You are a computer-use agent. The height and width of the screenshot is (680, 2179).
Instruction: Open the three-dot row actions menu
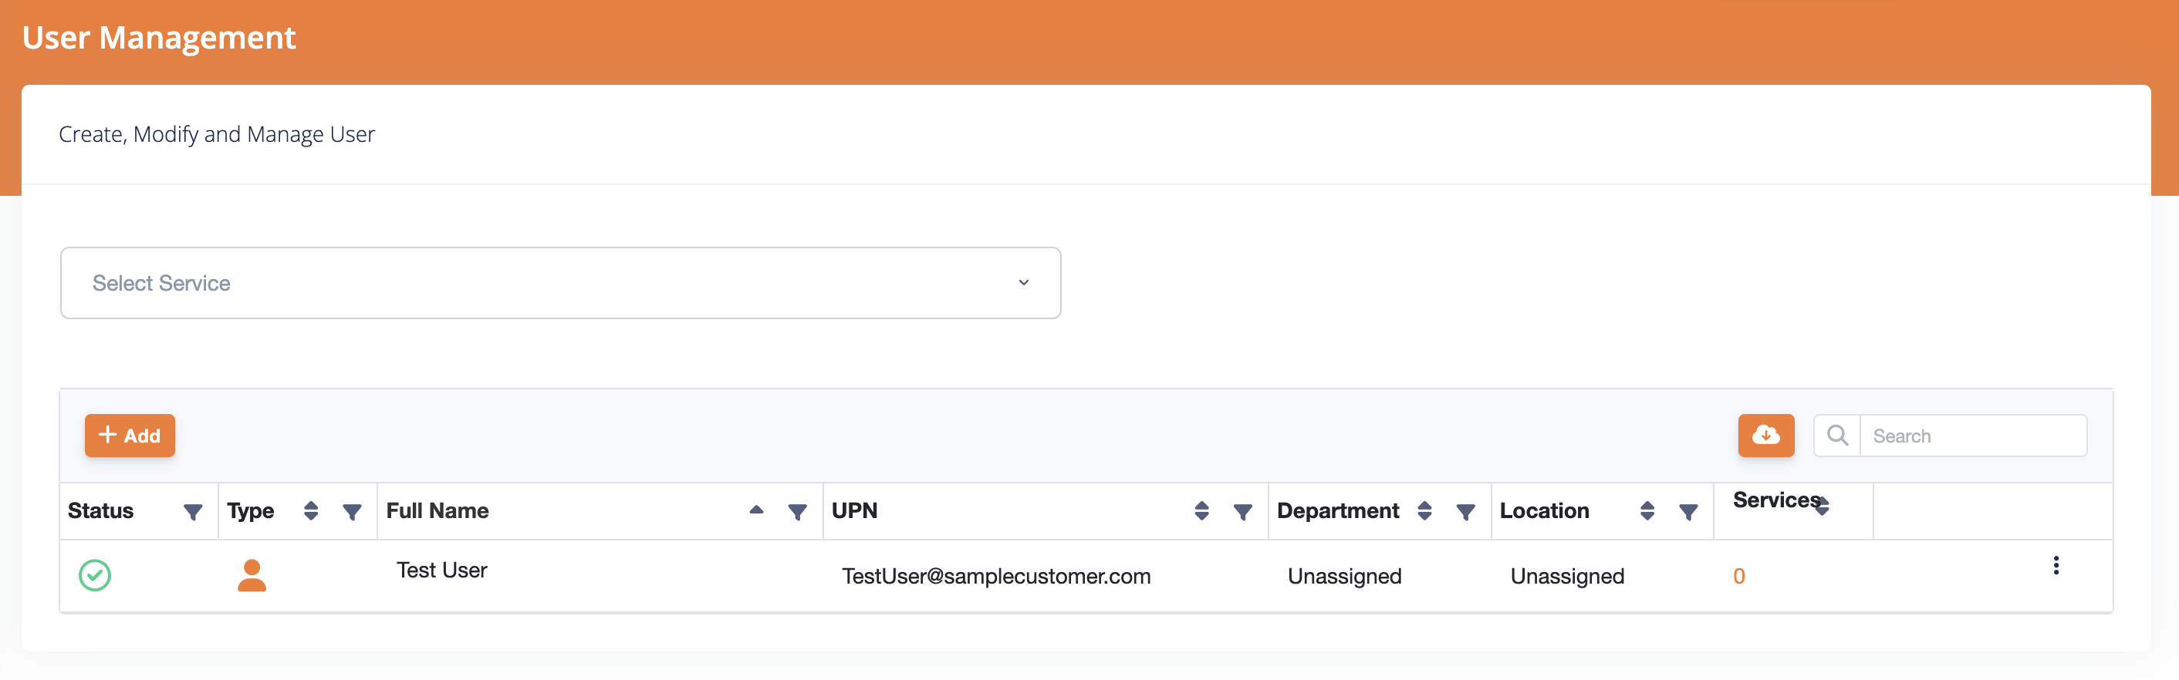pyautogui.click(x=2056, y=566)
